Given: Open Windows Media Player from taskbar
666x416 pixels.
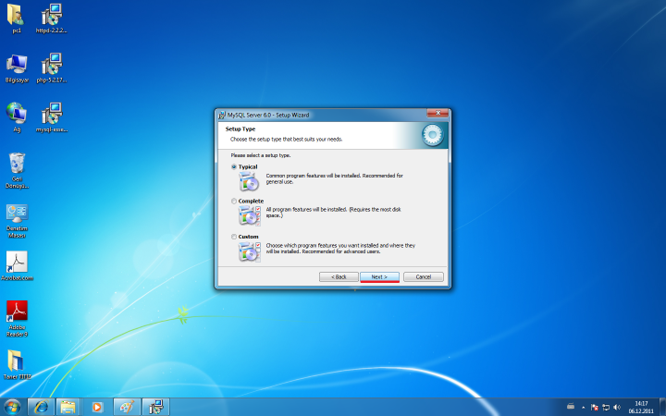Looking at the screenshot, I should [x=95, y=406].
